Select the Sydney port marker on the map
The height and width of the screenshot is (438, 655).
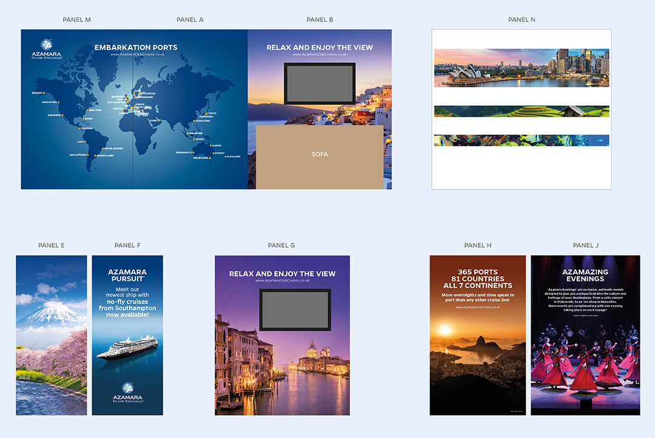click(212, 153)
